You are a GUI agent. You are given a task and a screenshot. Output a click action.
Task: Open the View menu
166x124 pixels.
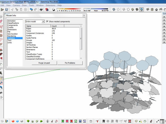(x=8, y=5)
